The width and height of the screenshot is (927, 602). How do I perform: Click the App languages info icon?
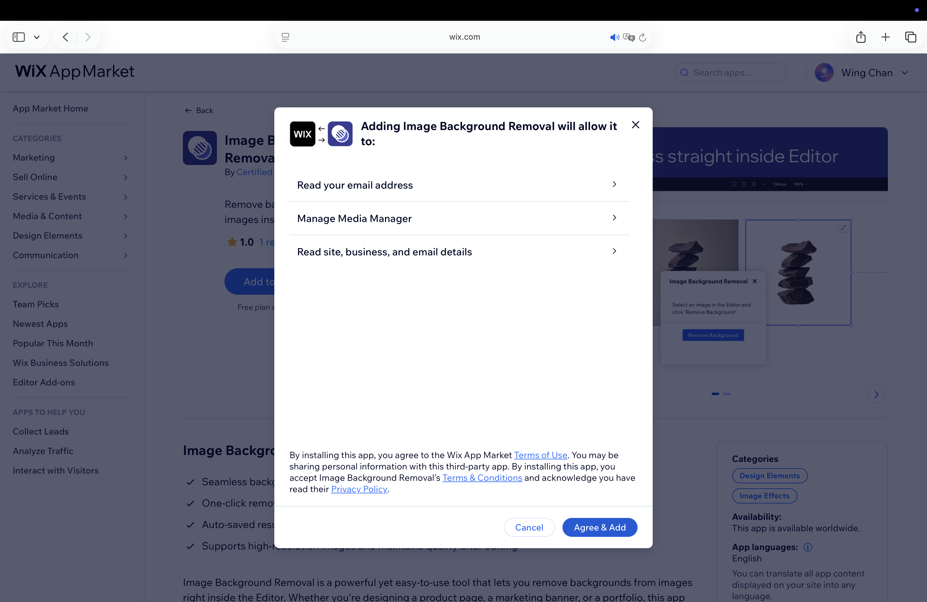pyautogui.click(x=807, y=547)
